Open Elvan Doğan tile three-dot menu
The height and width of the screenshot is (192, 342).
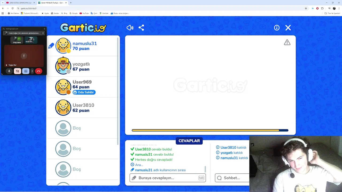point(43,33)
